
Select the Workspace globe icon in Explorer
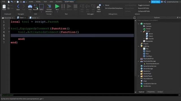pos(141,24)
